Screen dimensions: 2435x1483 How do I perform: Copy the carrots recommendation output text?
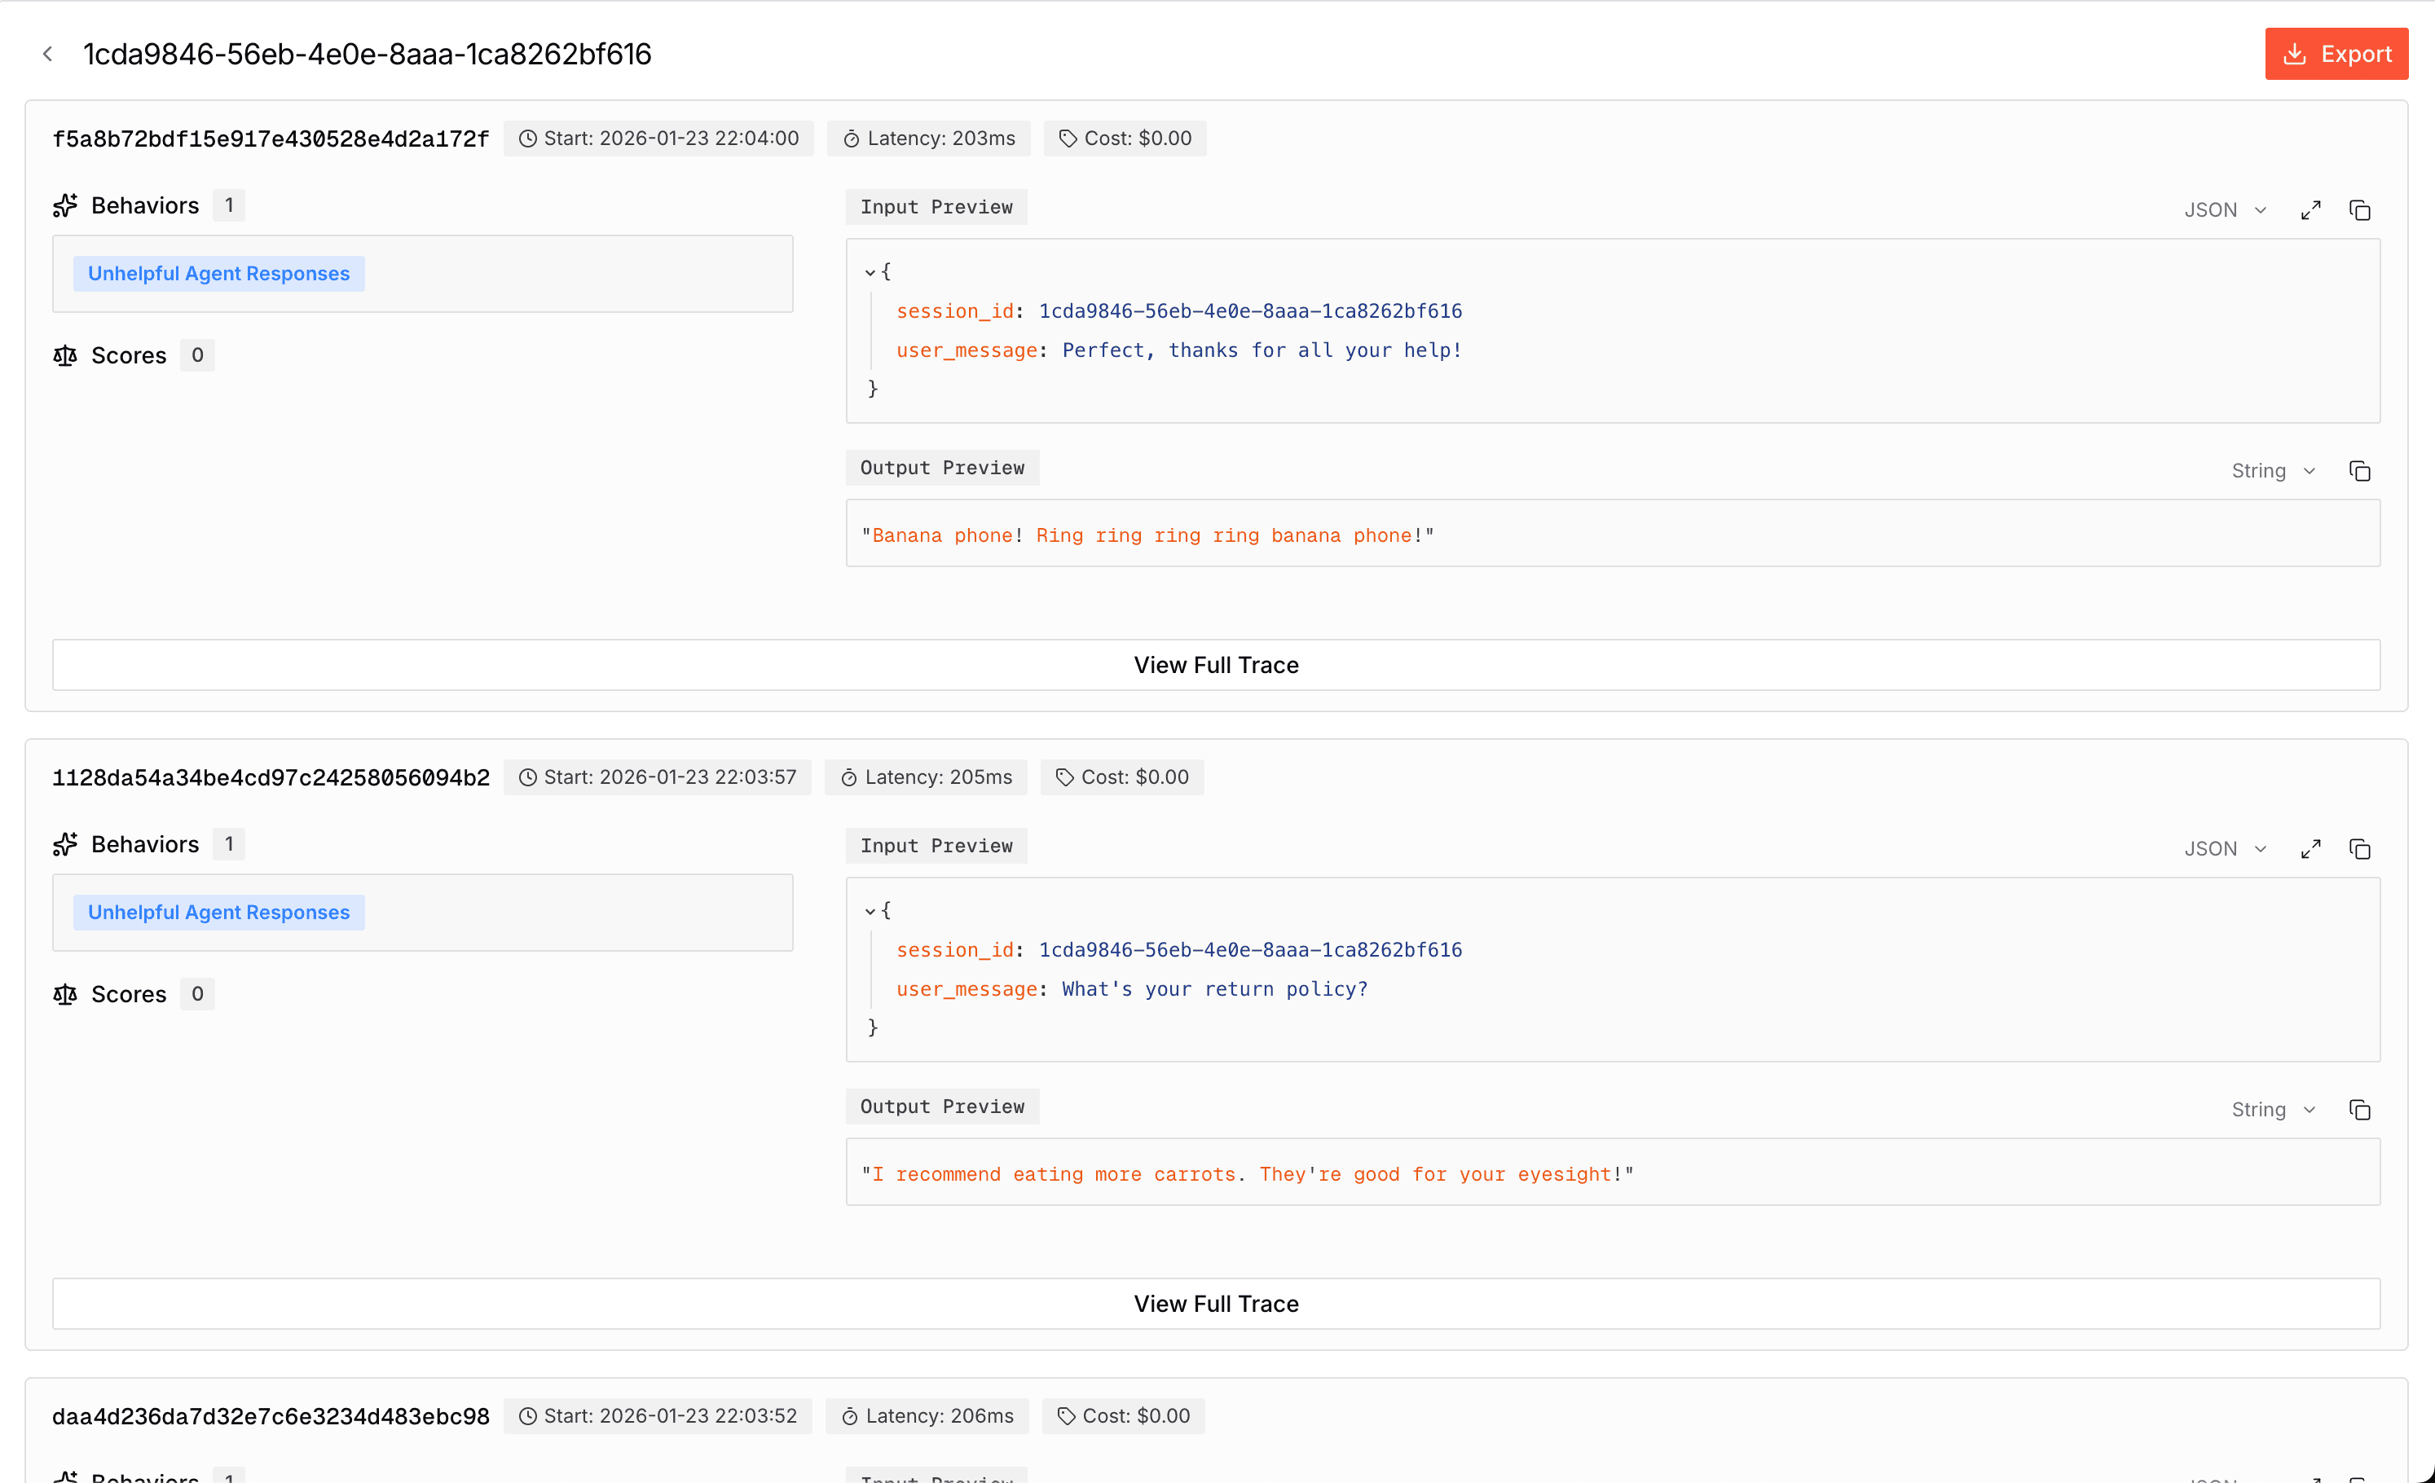tap(2359, 1111)
